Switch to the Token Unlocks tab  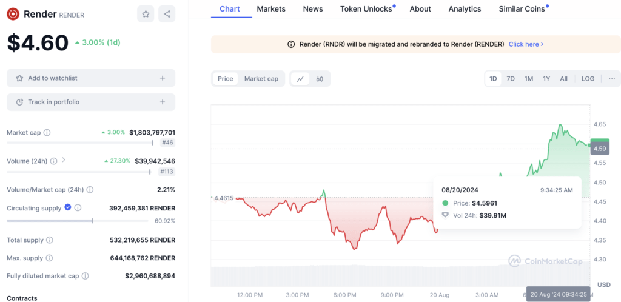click(366, 9)
